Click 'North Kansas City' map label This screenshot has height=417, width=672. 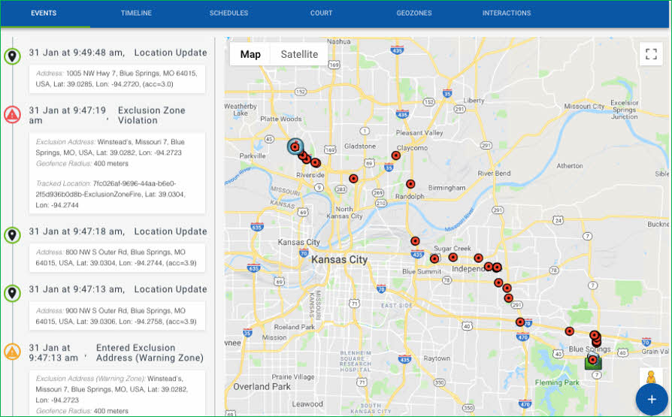[x=344, y=213]
